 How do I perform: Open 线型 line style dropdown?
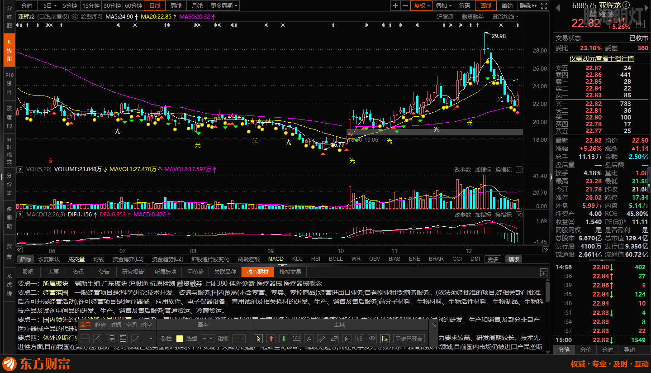pos(207,338)
